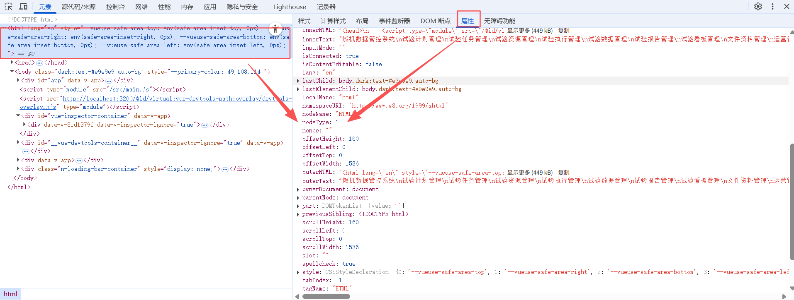The height and width of the screenshot is (300, 794).
Task: Collapse the vue-inspector-container div
Action: [x=18, y=116]
